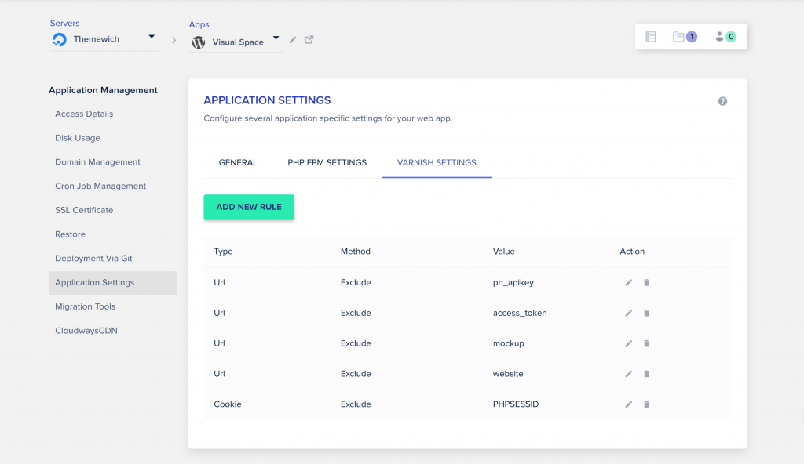Click the ADD NEW RULE button
The image size is (804, 464).
[249, 207]
